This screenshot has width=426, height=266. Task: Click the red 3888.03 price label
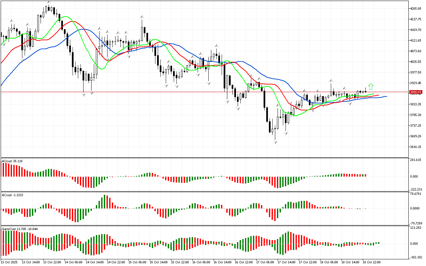[x=416, y=92]
